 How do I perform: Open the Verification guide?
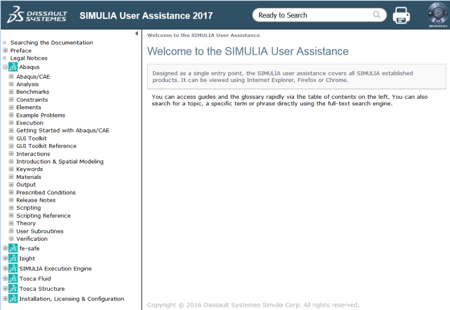point(32,239)
